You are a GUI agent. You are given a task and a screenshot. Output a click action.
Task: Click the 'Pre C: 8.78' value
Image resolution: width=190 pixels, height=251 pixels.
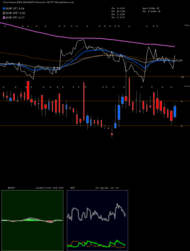click(118, 17)
